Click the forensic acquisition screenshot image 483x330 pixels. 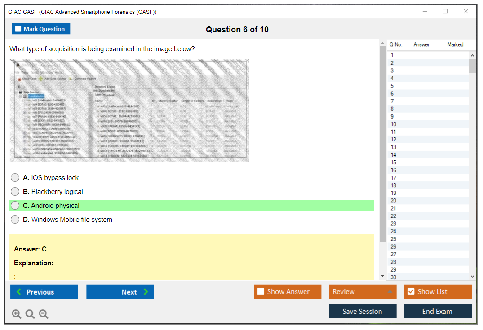click(x=129, y=110)
